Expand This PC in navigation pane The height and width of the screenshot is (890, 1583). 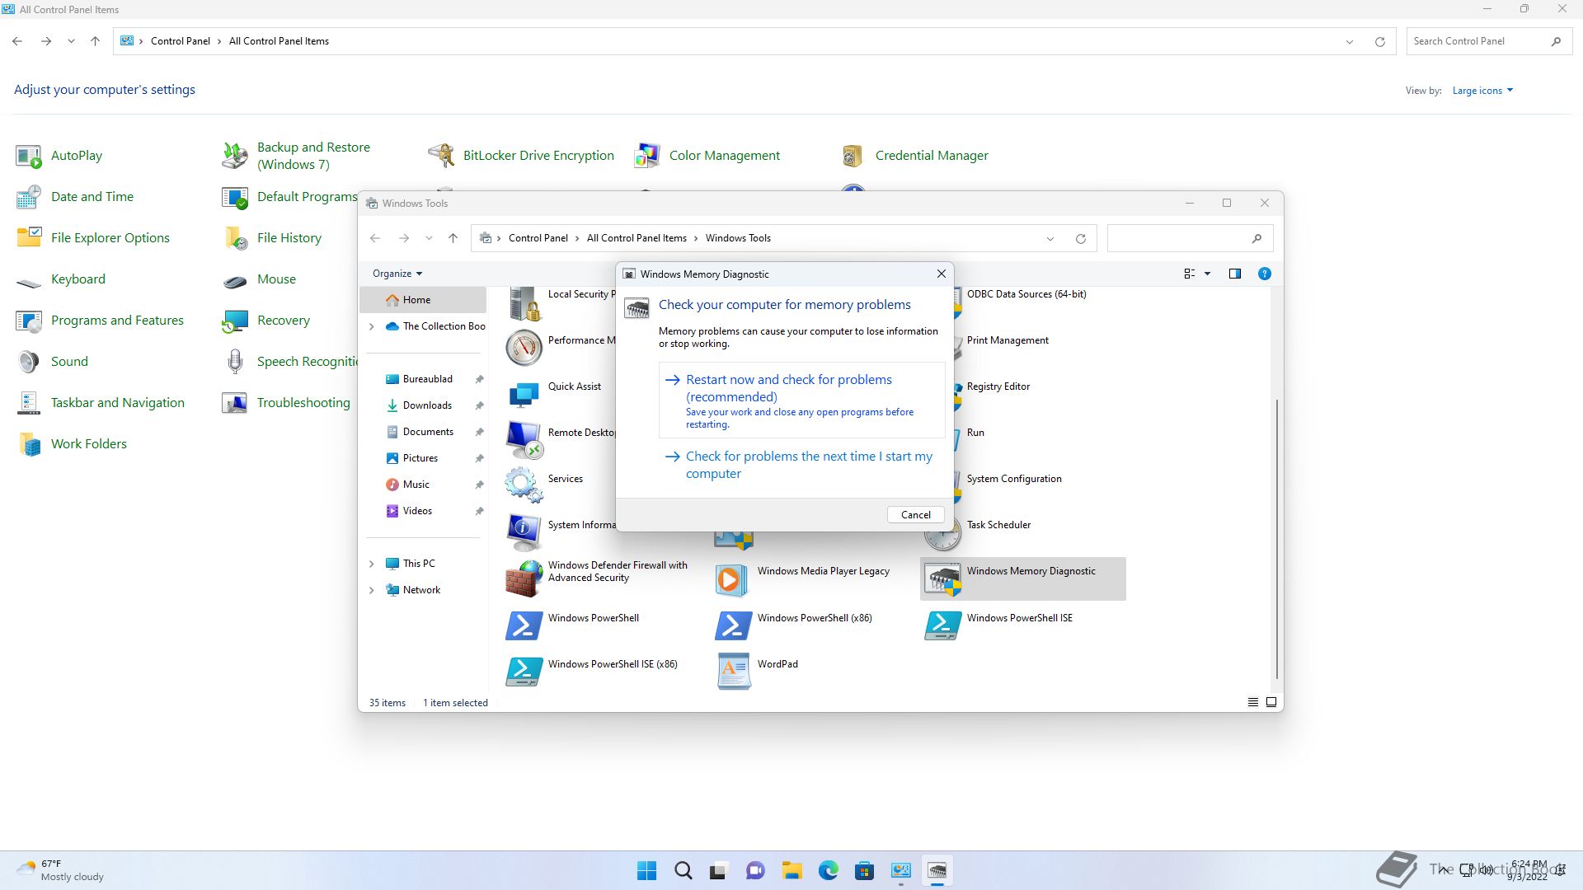[x=371, y=564]
